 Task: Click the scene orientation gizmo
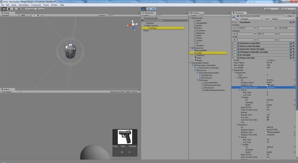coord(133,25)
